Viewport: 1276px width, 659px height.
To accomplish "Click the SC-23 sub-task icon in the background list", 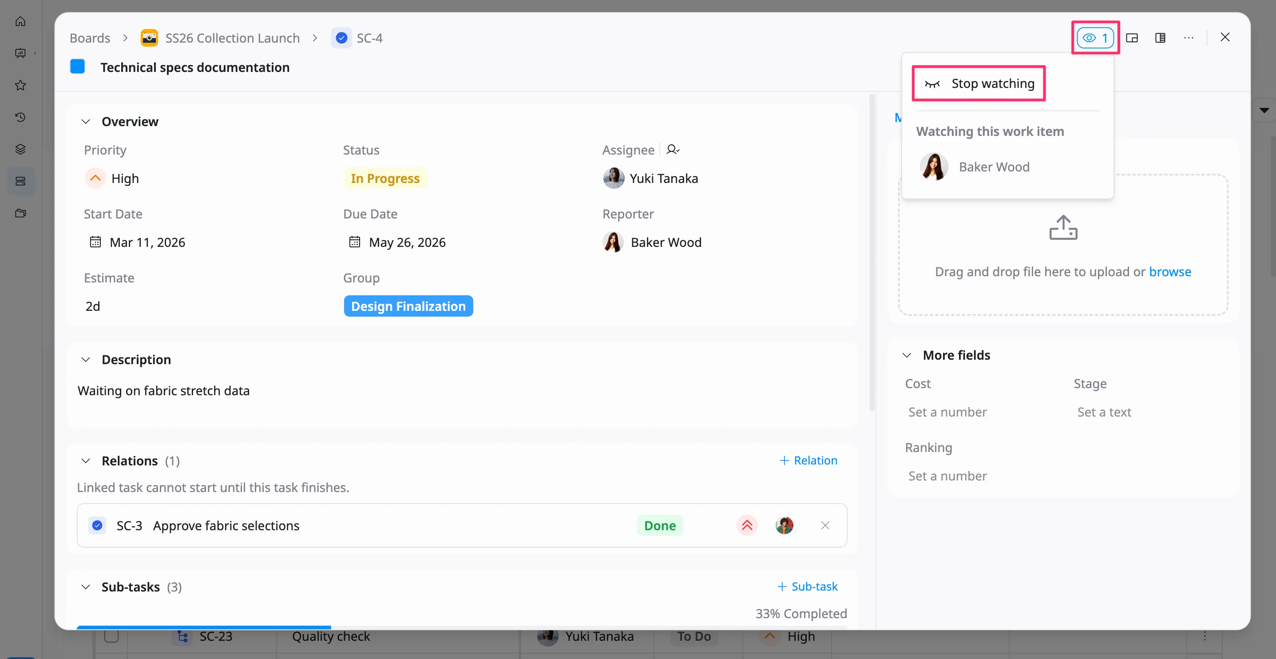I will click(182, 636).
